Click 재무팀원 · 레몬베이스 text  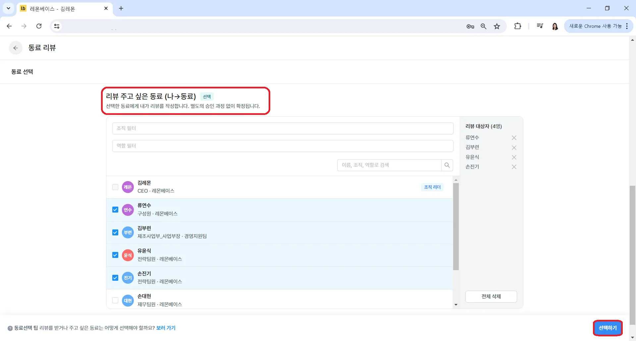coord(160,305)
